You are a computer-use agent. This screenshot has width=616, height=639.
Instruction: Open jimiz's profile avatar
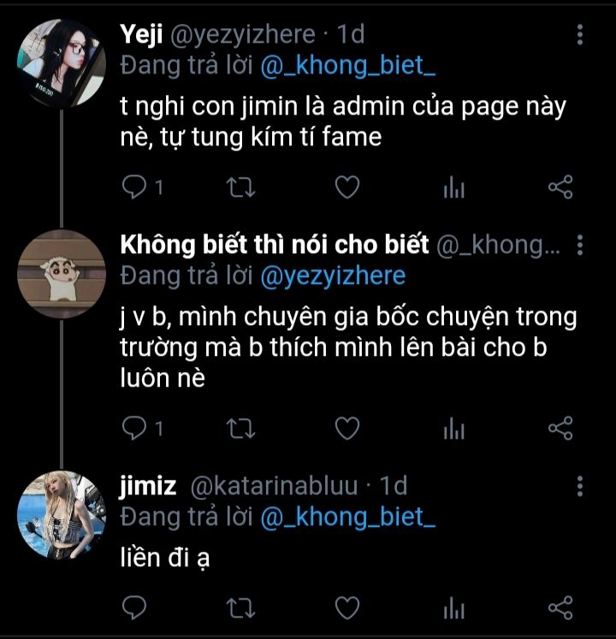62,514
